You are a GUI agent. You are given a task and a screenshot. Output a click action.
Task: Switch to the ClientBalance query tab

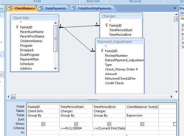[22, 8]
